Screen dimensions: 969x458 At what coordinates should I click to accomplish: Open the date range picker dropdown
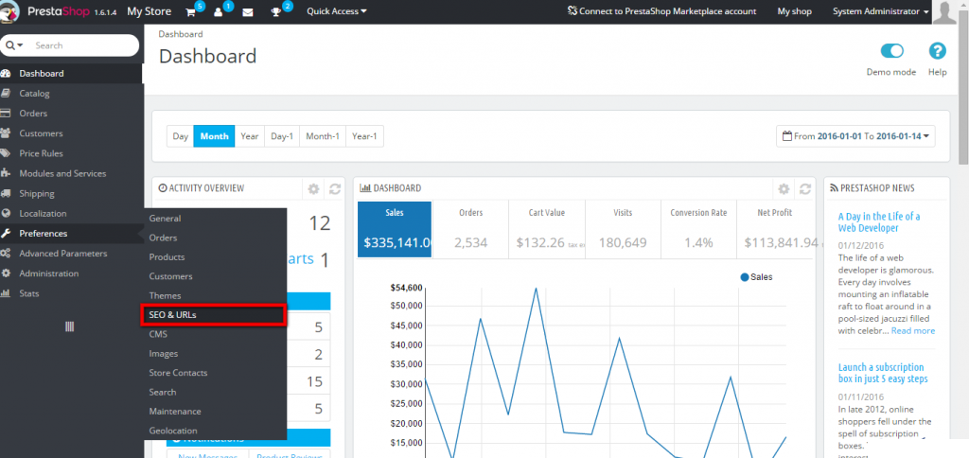(x=855, y=136)
